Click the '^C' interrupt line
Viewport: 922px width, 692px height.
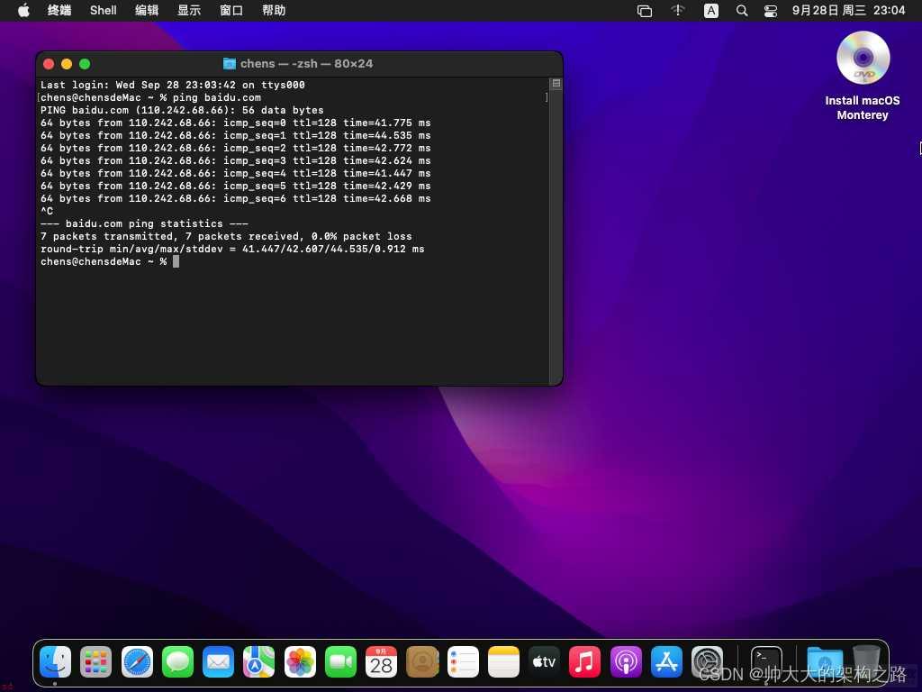coord(47,211)
